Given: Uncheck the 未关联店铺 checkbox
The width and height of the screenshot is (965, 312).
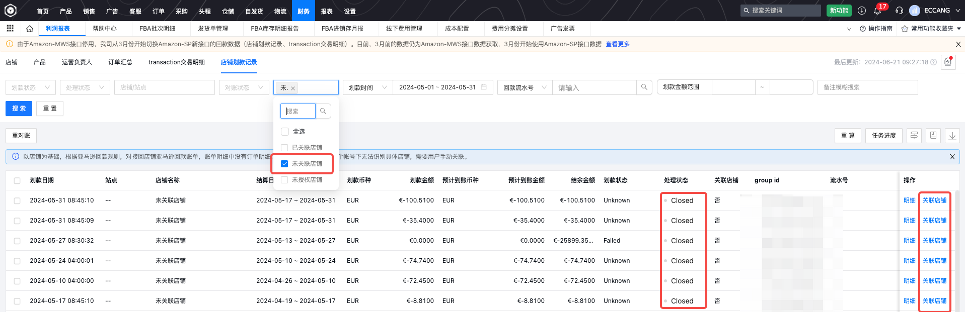Looking at the screenshot, I should tap(285, 164).
